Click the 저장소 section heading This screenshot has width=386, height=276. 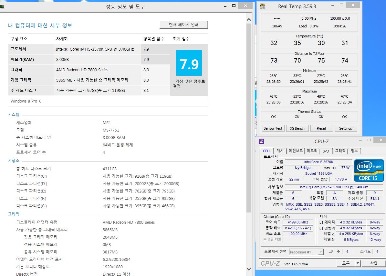[x=14, y=161]
